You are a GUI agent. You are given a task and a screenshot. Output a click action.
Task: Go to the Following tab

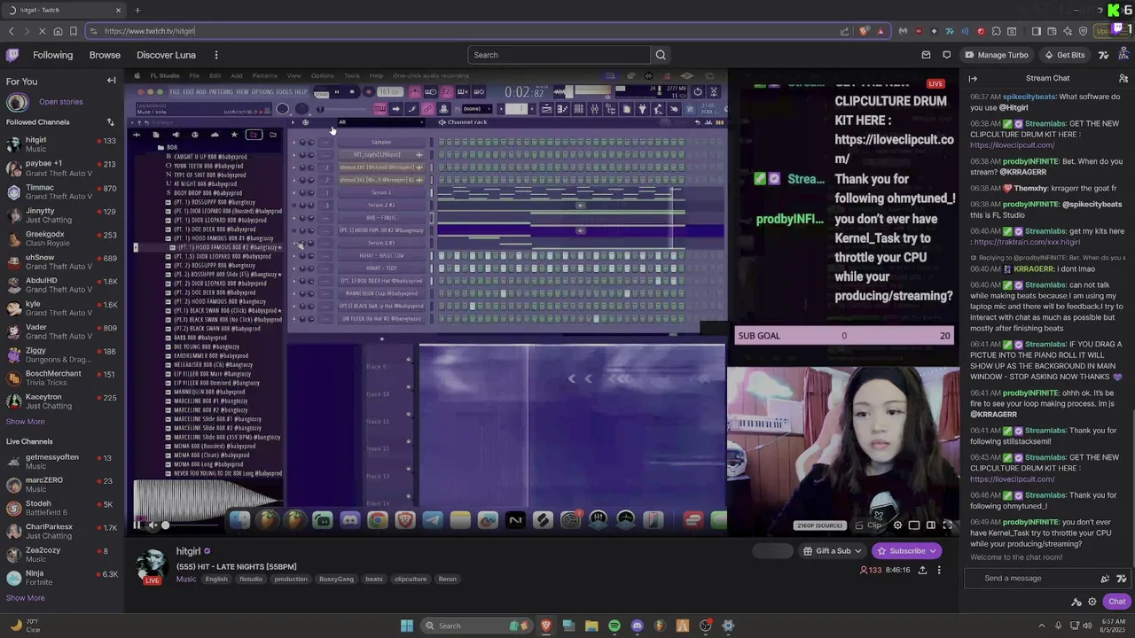pos(53,55)
